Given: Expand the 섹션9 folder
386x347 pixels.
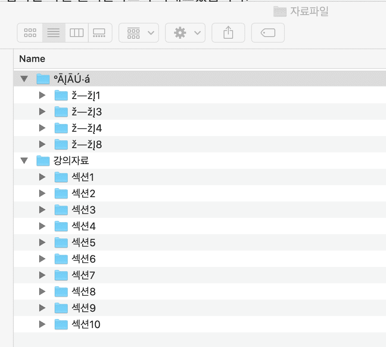Looking at the screenshot, I should pyautogui.click(x=42, y=308).
